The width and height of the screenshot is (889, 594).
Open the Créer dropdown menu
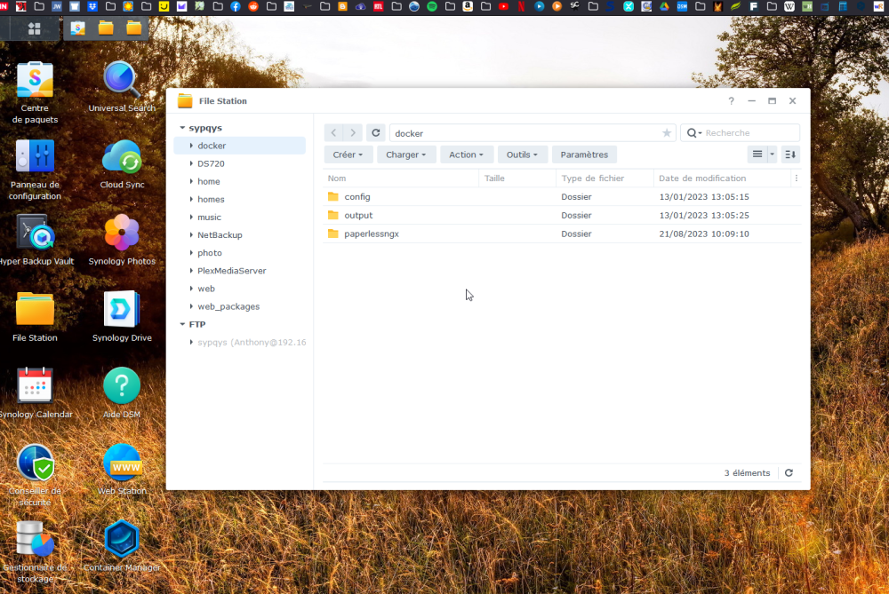(x=348, y=154)
